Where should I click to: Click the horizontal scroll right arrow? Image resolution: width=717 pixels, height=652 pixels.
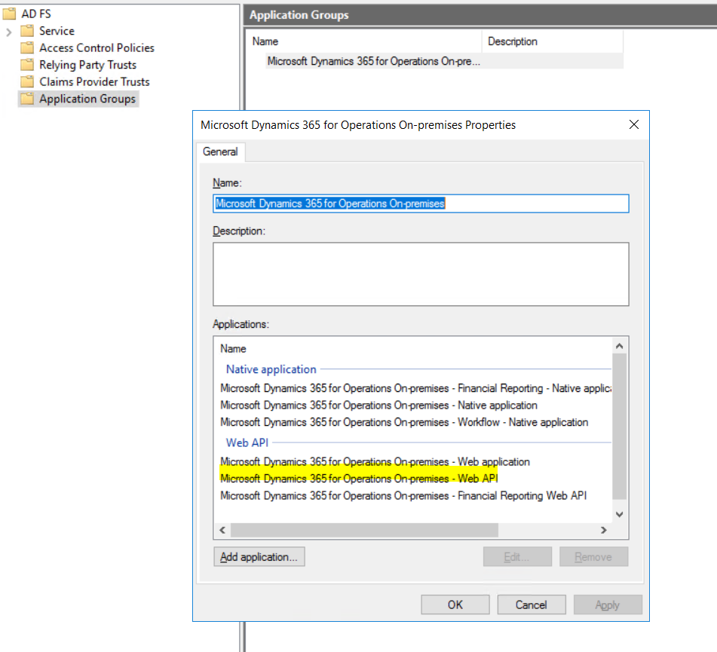coord(604,530)
